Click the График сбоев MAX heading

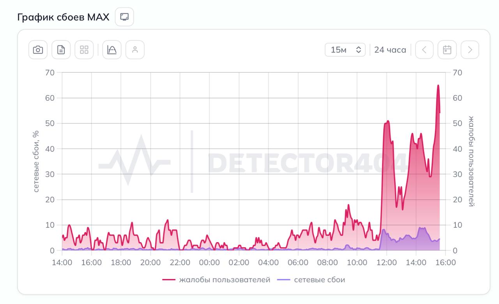pyautogui.click(x=63, y=17)
